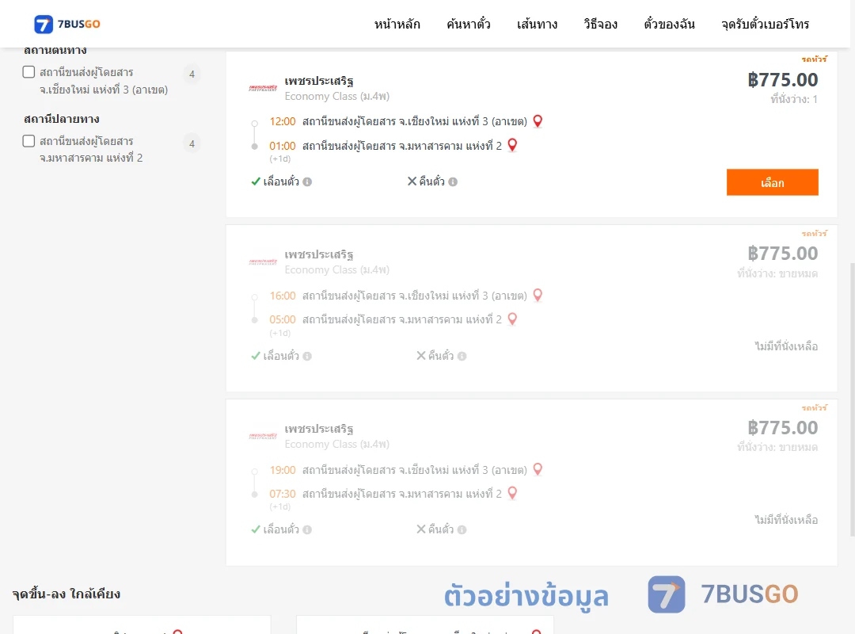
Task: Open map pin for 19:00 departure station
Action: pyautogui.click(x=538, y=470)
